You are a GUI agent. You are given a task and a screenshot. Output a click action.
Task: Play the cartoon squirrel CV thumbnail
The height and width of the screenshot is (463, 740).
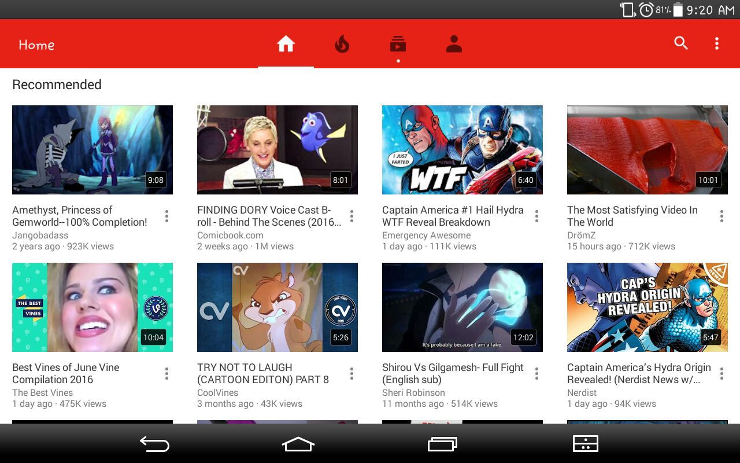pyautogui.click(x=277, y=307)
